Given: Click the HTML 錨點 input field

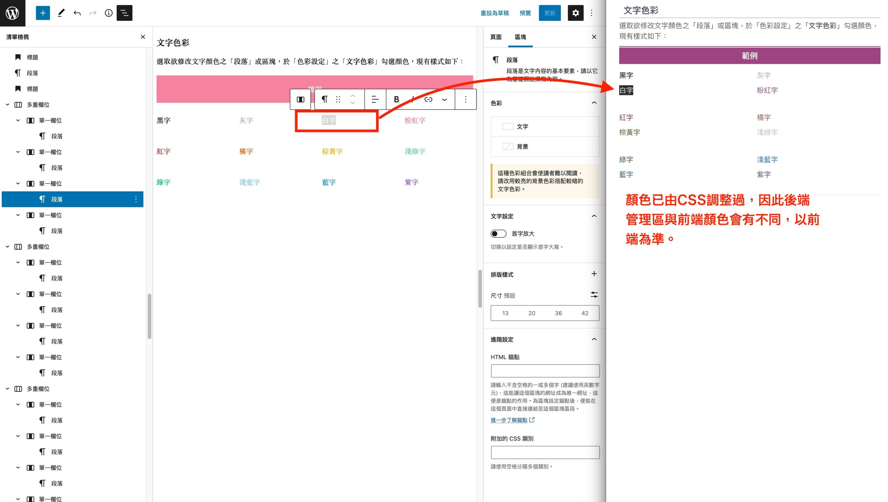Looking at the screenshot, I should [x=545, y=371].
